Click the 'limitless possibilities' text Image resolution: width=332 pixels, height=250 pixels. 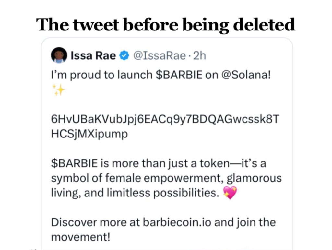(x=163, y=193)
